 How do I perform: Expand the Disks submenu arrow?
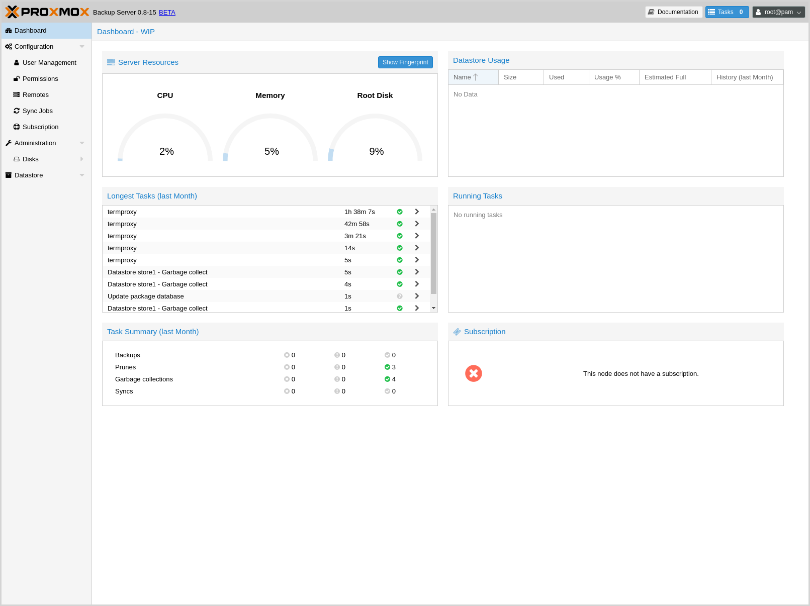tap(82, 159)
